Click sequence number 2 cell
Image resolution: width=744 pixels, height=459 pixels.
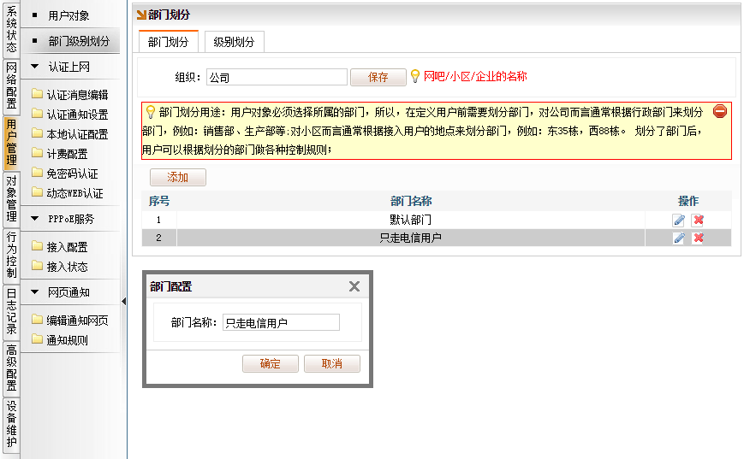click(159, 238)
